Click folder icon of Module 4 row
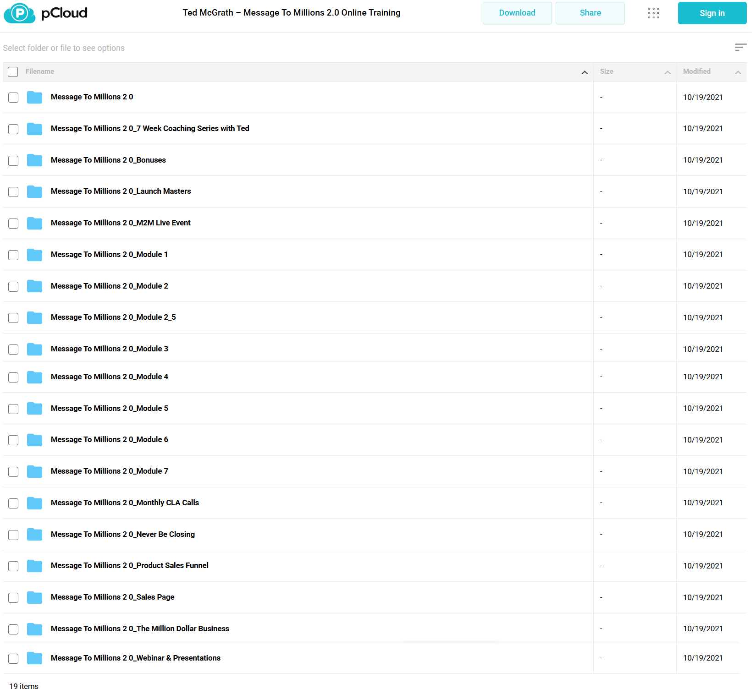Image resolution: width=756 pixels, height=694 pixels. click(34, 377)
